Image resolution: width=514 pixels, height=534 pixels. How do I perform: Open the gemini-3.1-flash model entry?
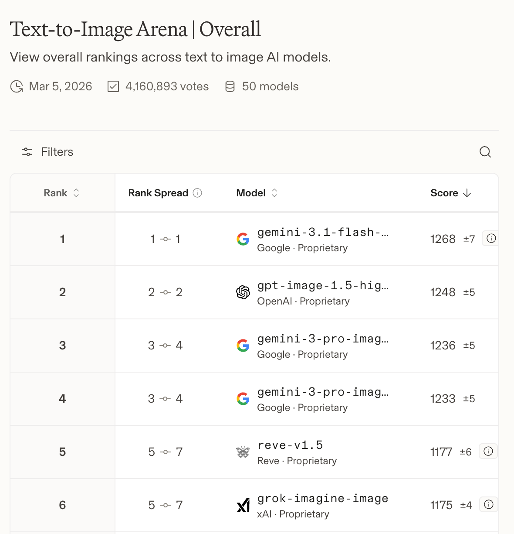click(x=323, y=233)
